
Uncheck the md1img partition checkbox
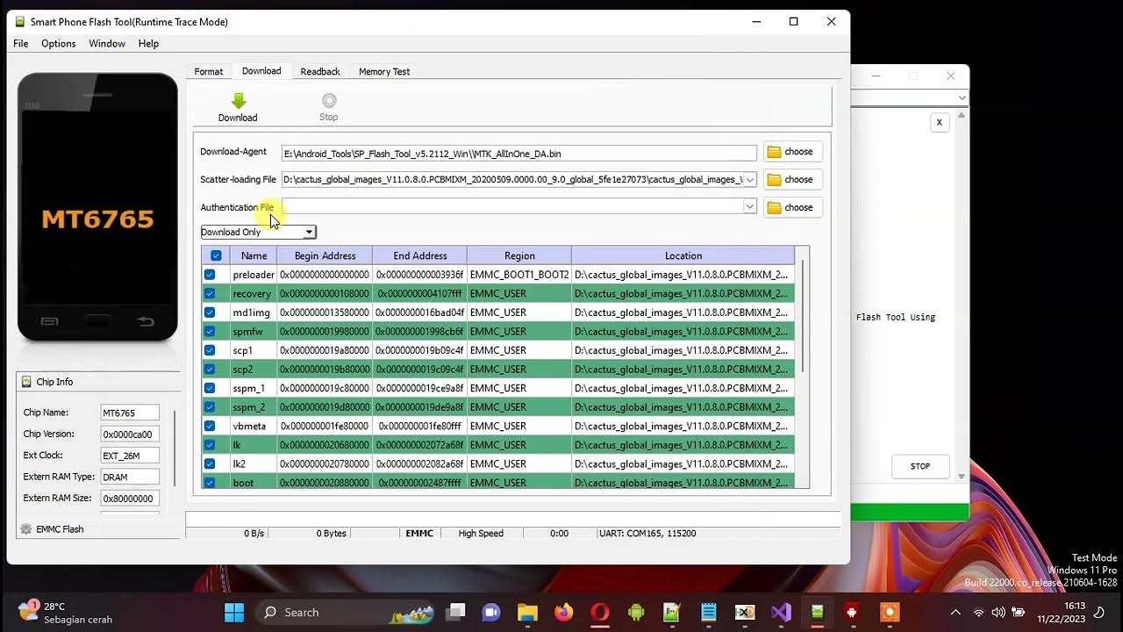(210, 312)
